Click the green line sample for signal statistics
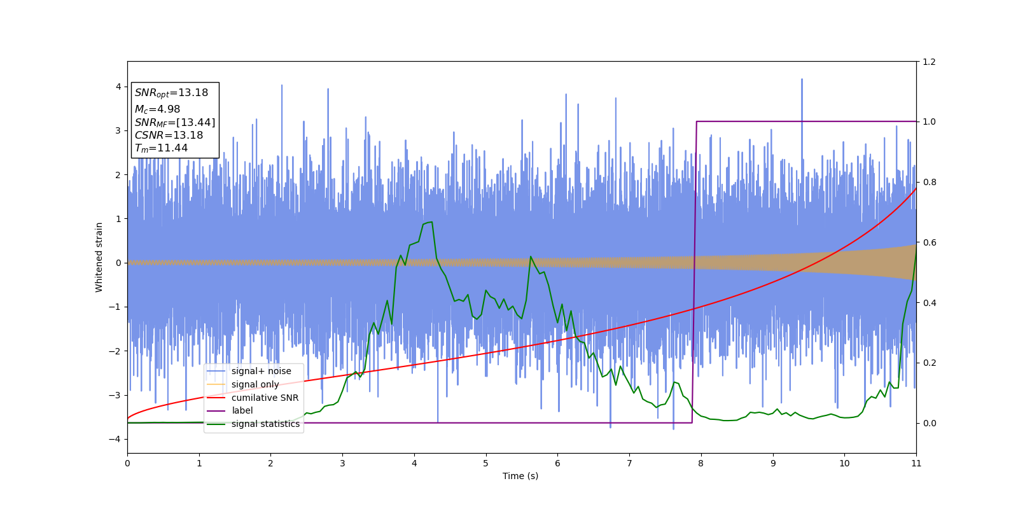The height and width of the screenshot is (509, 1018). point(216,424)
